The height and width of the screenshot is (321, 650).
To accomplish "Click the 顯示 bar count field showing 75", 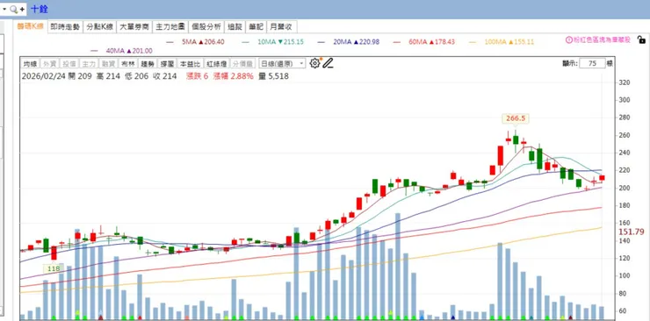I will pyautogui.click(x=592, y=63).
